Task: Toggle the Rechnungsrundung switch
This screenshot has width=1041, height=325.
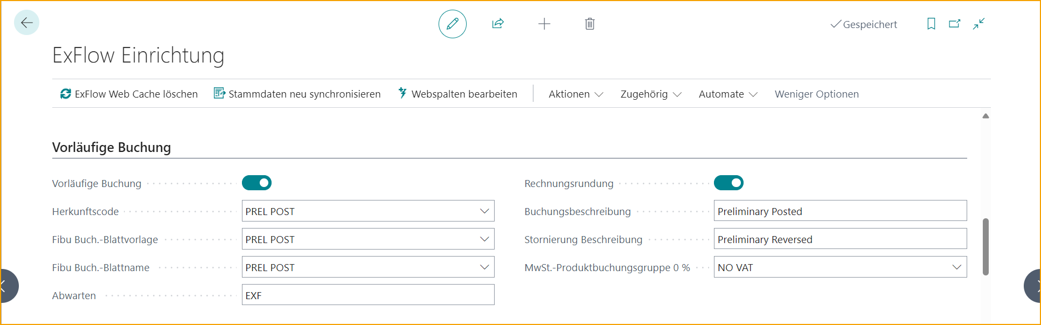Action: click(728, 183)
